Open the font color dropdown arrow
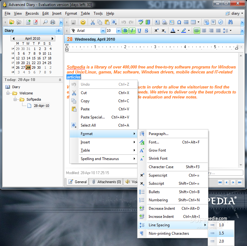 pyautogui.click(x=178, y=30)
